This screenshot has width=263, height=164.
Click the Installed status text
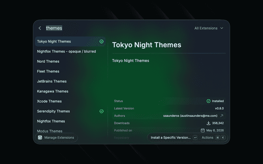click(x=218, y=101)
